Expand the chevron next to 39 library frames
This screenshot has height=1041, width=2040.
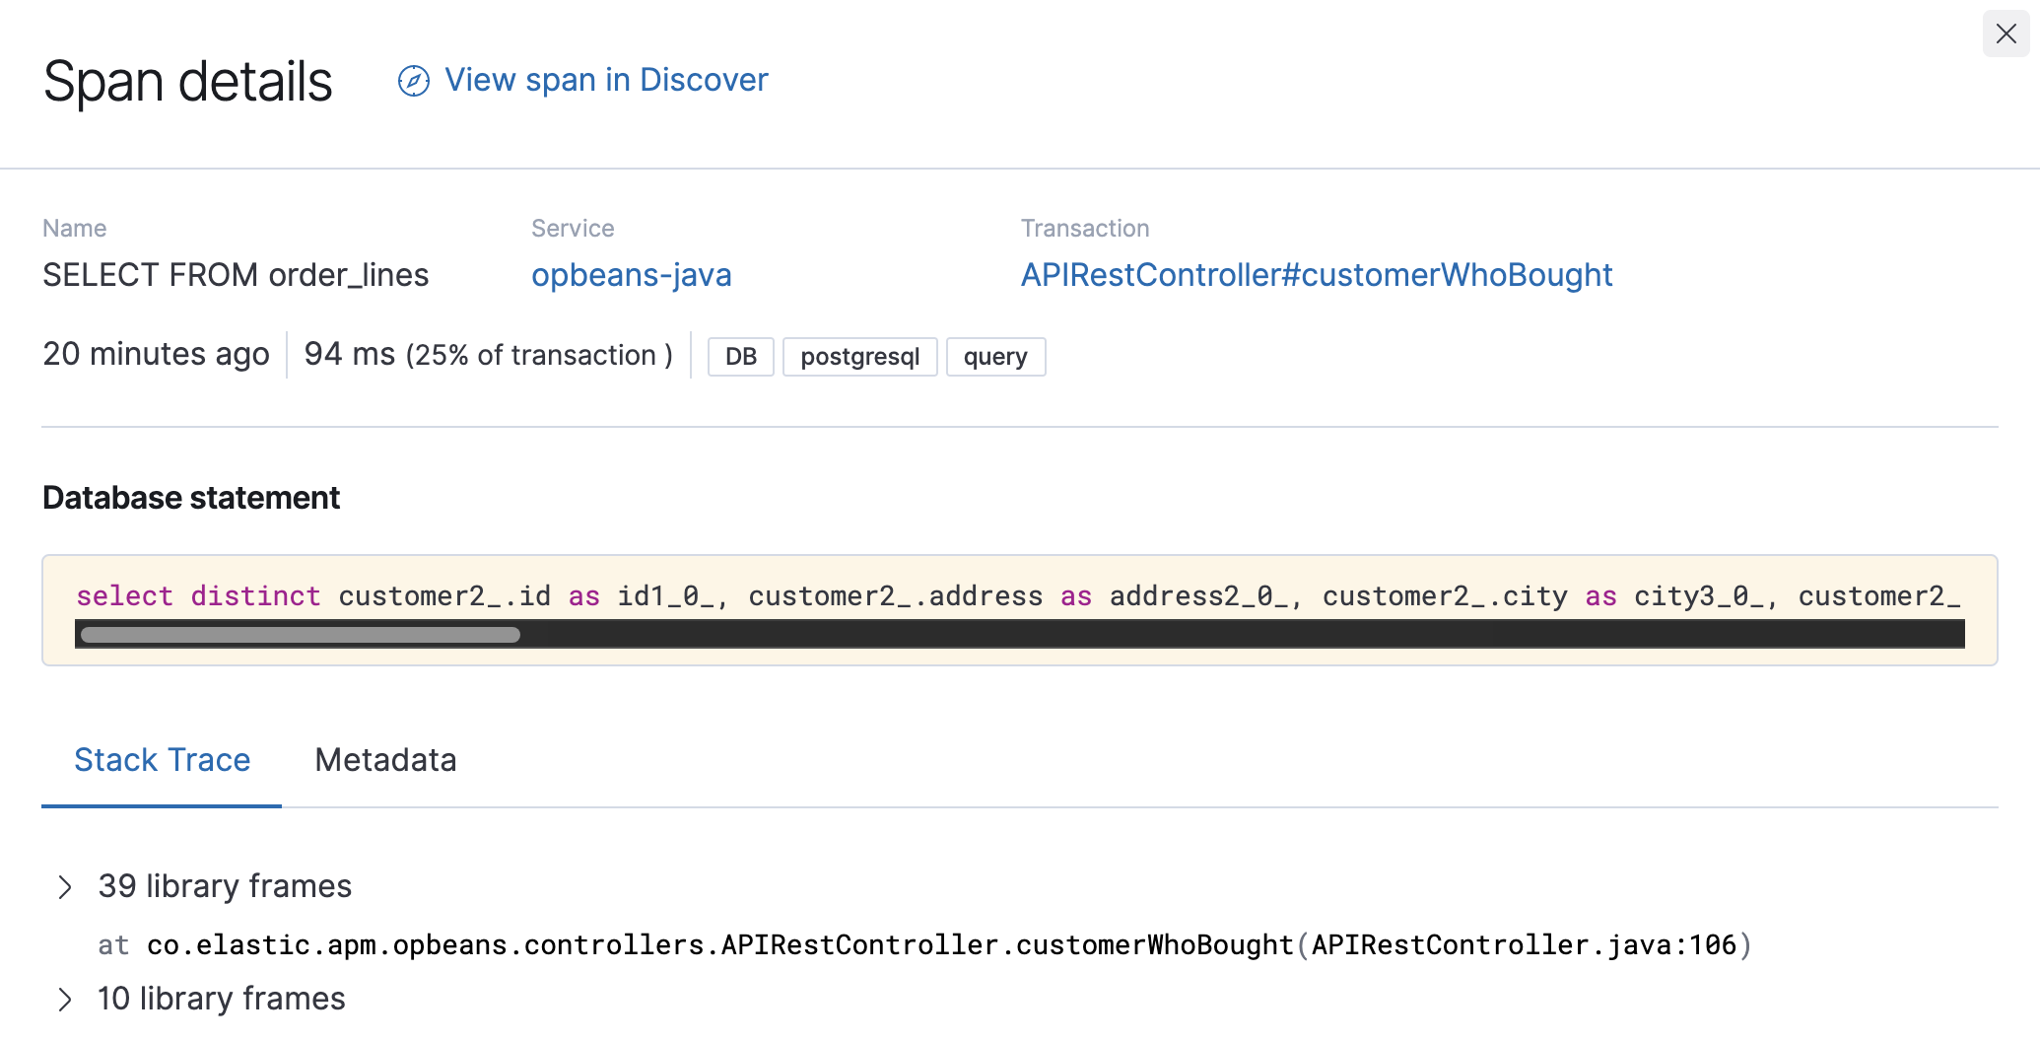click(x=65, y=887)
